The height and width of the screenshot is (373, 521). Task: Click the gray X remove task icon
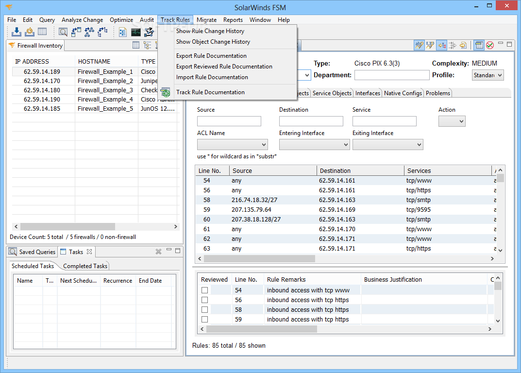coord(158,252)
